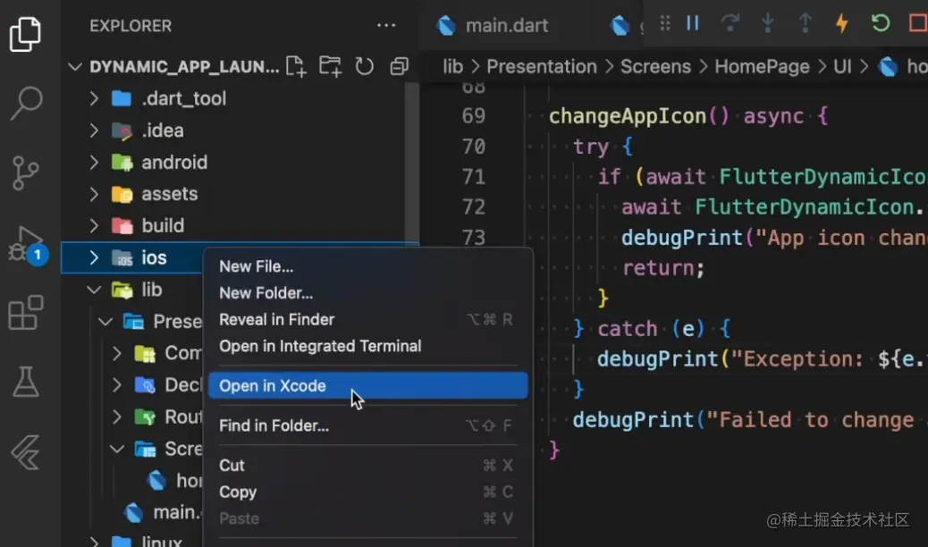
Task: Click the EXPLORER panel title
Action: point(131,25)
